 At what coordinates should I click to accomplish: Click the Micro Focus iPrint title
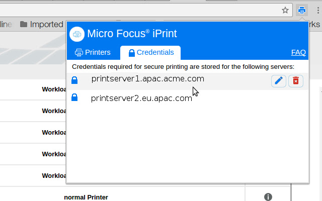coord(132,34)
